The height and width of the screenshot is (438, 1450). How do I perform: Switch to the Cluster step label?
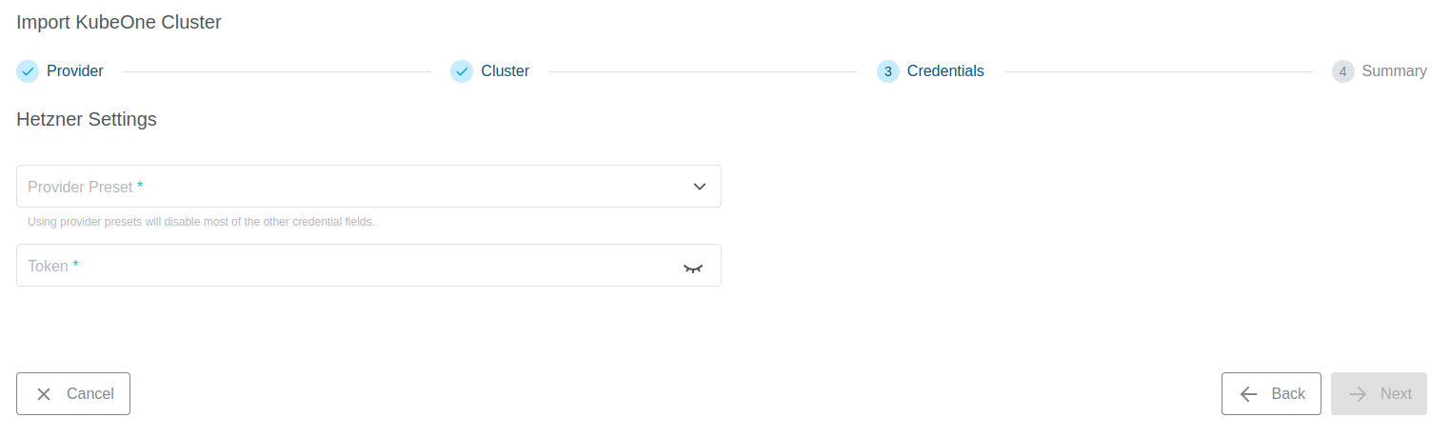[x=505, y=71]
